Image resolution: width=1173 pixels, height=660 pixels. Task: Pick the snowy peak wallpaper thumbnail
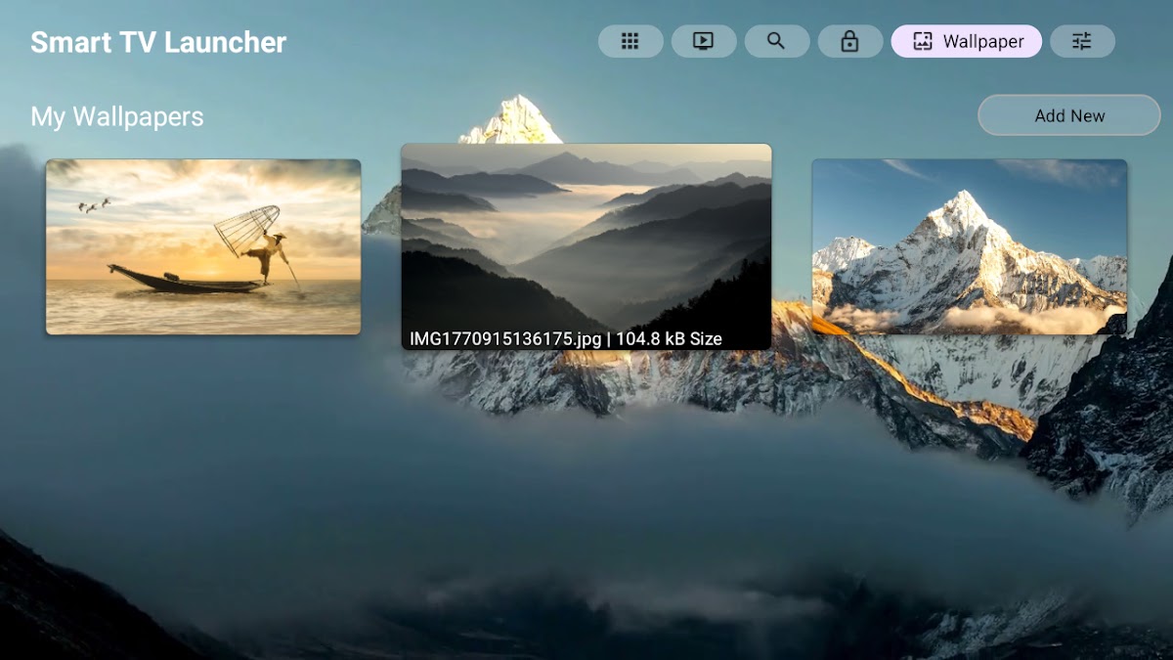point(969,246)
